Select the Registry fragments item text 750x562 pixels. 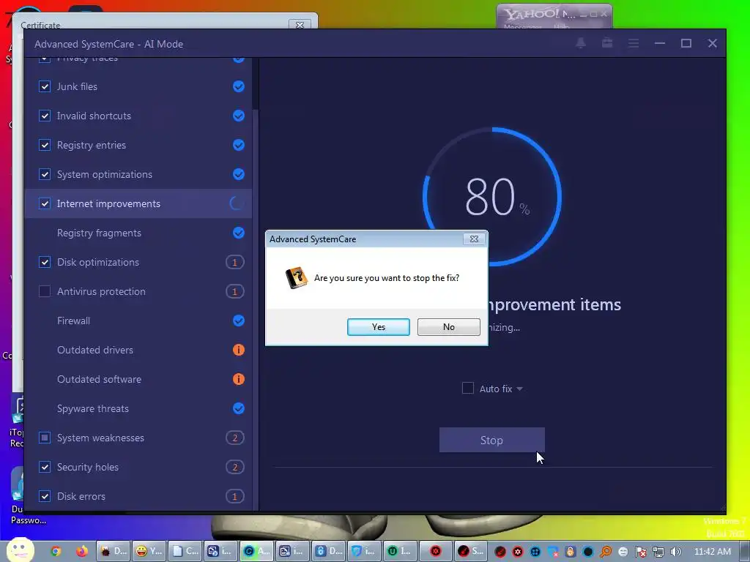click(x=99, y=233)
